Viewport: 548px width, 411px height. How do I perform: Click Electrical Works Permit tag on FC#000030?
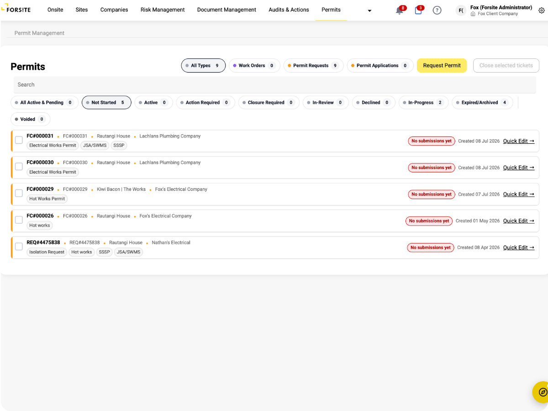(x=53, y=172)
